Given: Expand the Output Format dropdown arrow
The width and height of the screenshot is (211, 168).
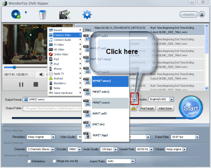Looking at the screenshot, I should pyautogui.click(x=135, y=99).
